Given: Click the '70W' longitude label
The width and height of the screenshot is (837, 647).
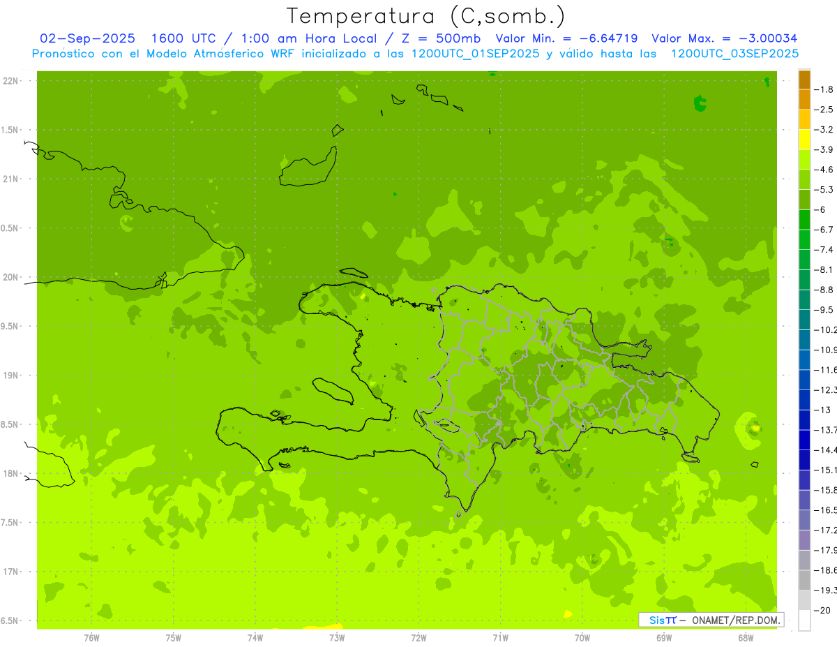Looking at the screenshot, I should click(x=582, y=638).
